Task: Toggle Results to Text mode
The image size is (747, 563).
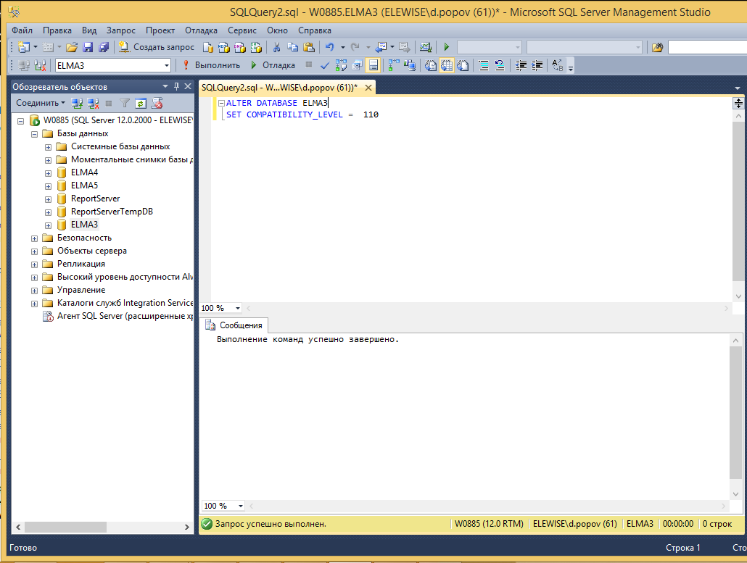Action: 430,65
